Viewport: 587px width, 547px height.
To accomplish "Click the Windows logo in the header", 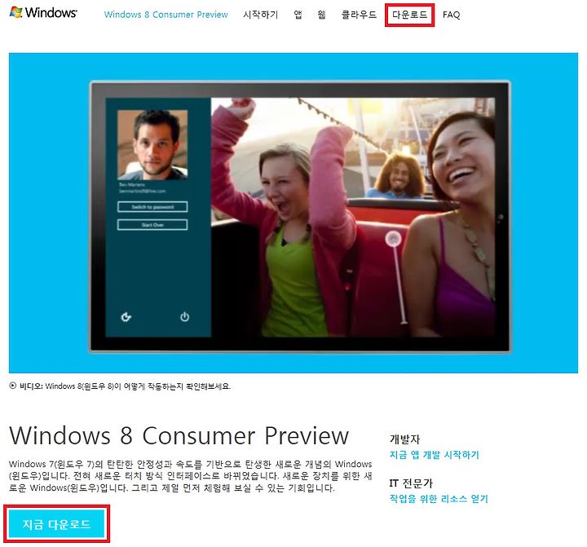I will coord(43,12).
